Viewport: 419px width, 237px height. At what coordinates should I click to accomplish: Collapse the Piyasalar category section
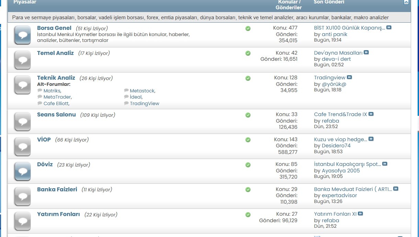pos(406,2)
